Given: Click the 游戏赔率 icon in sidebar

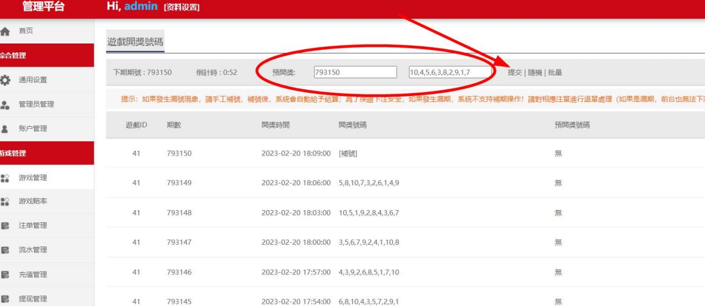Looking at the screenshot, I should [x=6, y=202].
